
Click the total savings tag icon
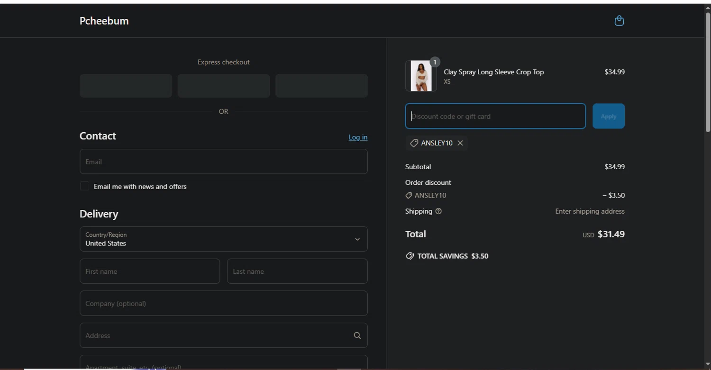coord(410,256)
